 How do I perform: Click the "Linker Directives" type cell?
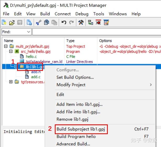79,62
